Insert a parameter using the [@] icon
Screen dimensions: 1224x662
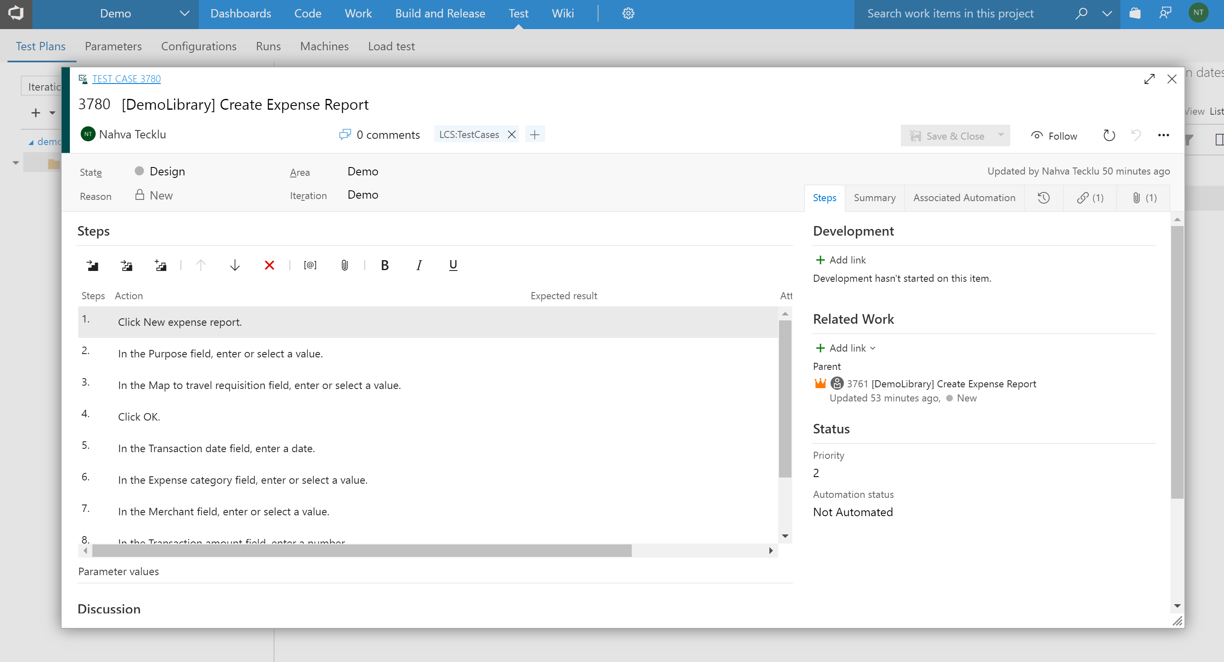310,265
